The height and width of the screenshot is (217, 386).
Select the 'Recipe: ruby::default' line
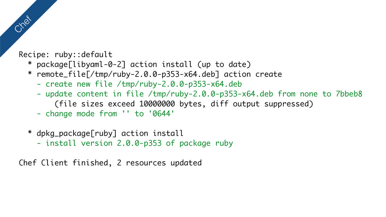tap(66, 55)
